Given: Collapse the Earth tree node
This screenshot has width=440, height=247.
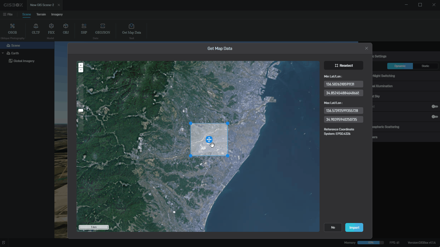Looking at the screenshot, I should coord(3,53).
